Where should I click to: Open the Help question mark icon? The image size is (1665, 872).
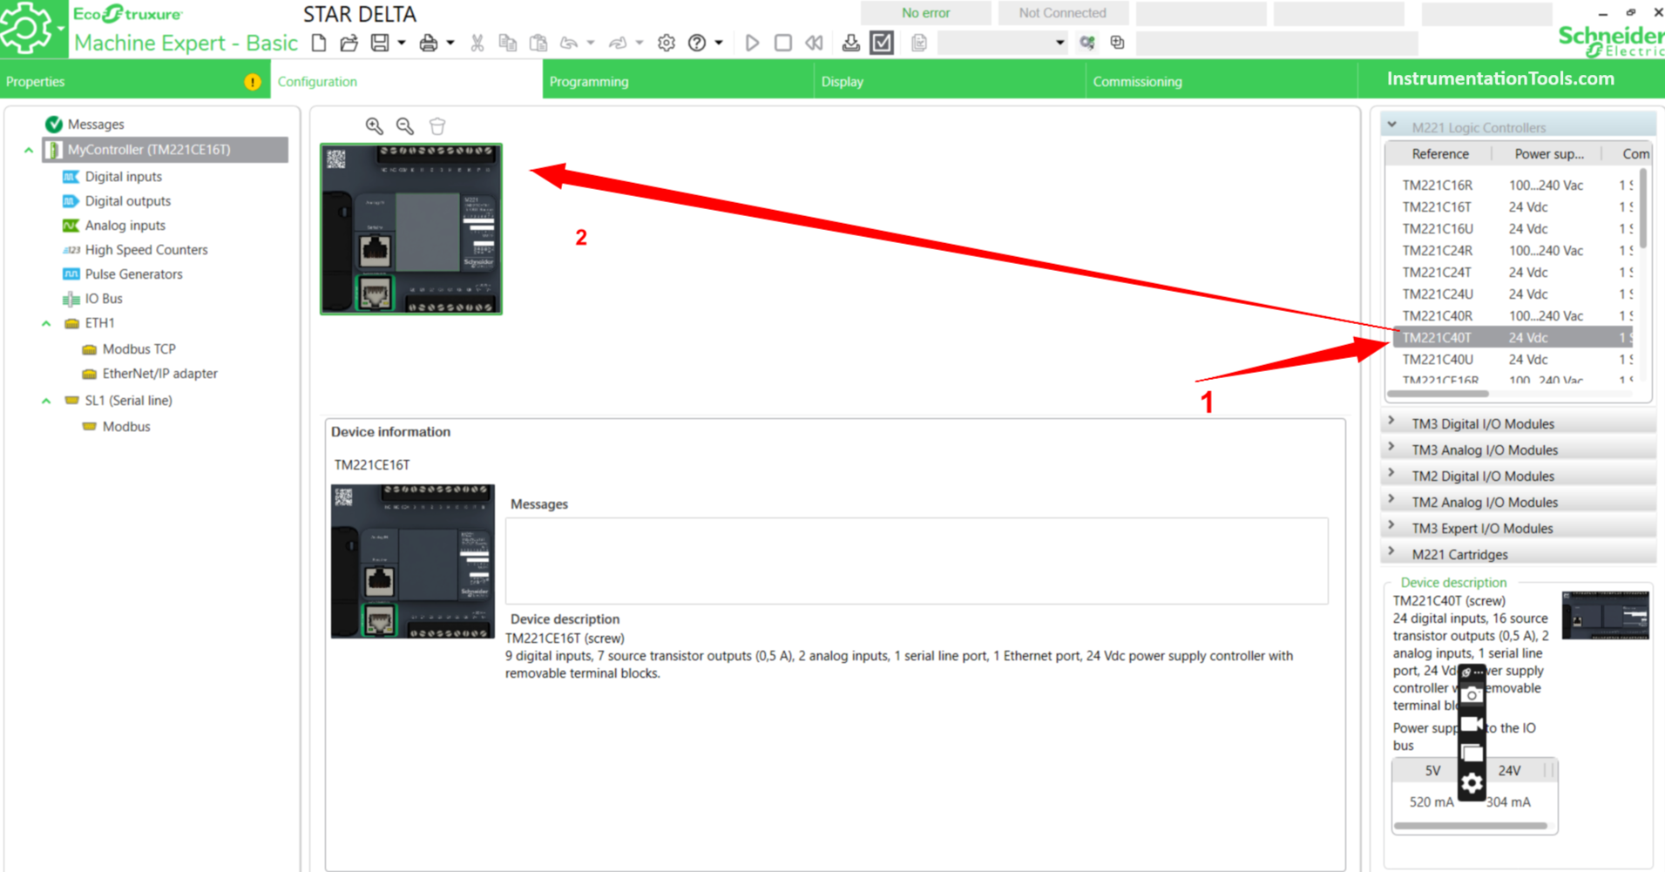click(697, 43)
